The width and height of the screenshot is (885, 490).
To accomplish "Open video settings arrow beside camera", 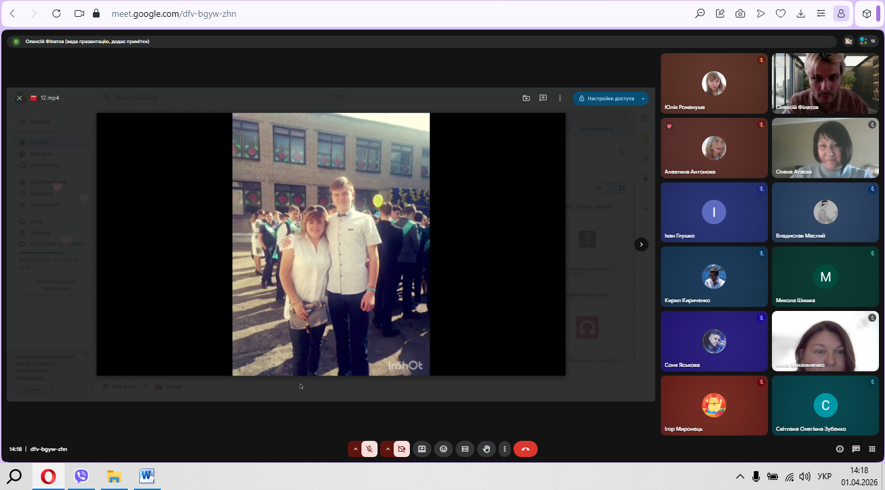I will [x=387, y=449].
